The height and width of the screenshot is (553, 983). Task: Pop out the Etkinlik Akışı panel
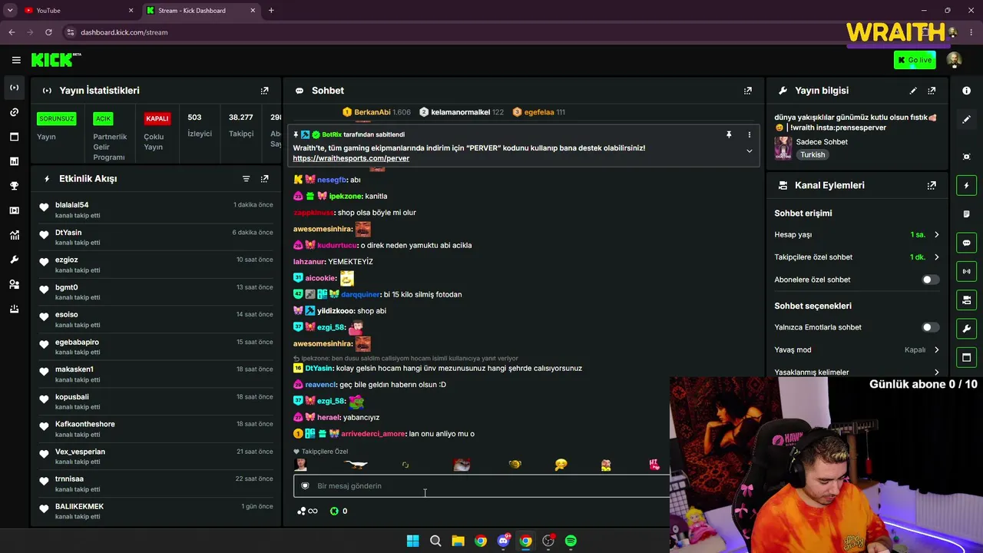264,179
